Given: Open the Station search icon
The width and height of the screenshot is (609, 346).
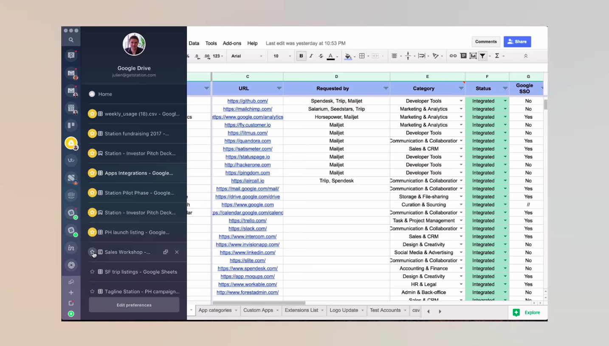Looking at the screenshot, I should pyautogui.click(x=71, y=40).
